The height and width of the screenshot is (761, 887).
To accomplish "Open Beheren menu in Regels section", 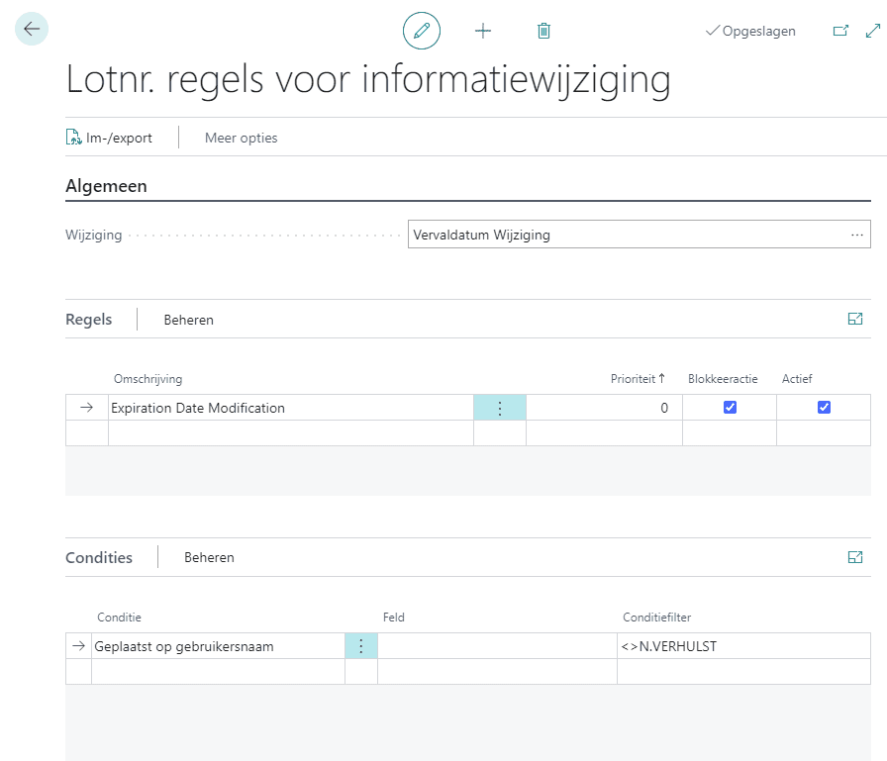I will coord(188,320).
